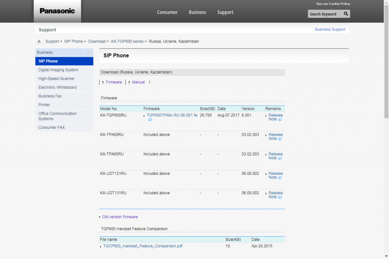
Task: Open Release Note for KX-TPA65RU
Action: click(x=275, y=156)
